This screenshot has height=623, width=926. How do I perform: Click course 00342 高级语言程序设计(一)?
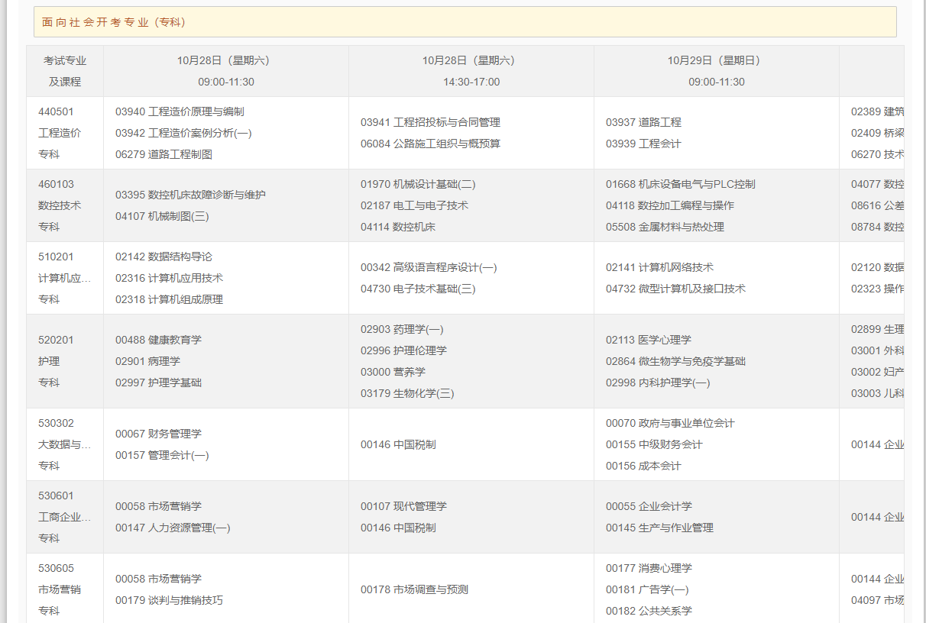[429, 267]
